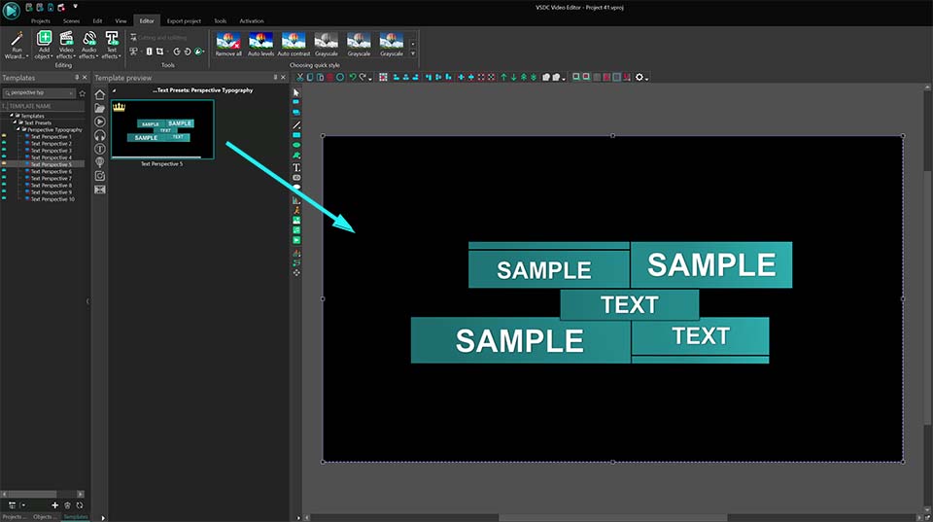Select the Add image tool
The height and width of the screenshot is (522, 933).
click(296, 221)
